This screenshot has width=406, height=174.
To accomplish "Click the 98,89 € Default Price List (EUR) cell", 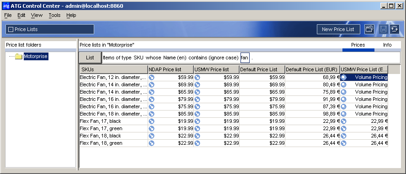I will click(x=313, y=114).
